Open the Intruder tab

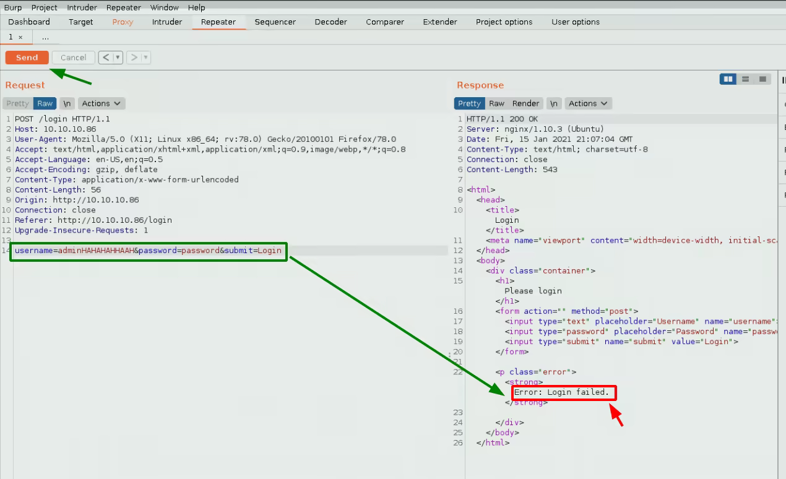(167, 22)
